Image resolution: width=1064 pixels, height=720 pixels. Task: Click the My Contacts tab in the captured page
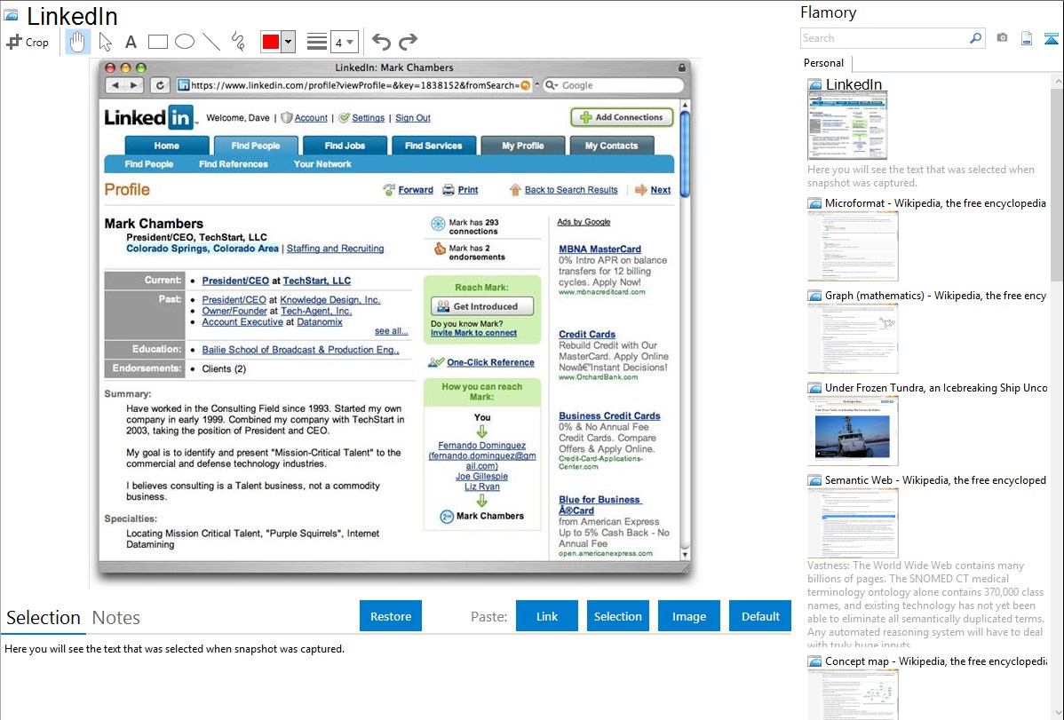pyautogui.click(x=611, y=146)
